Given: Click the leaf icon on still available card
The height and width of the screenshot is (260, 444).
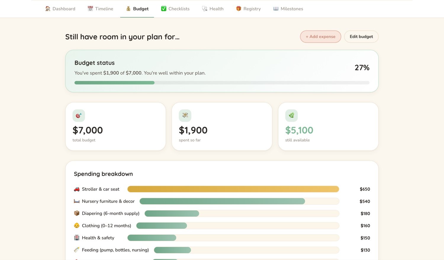Looking at the screenshot, I should (x=292, y=116).
